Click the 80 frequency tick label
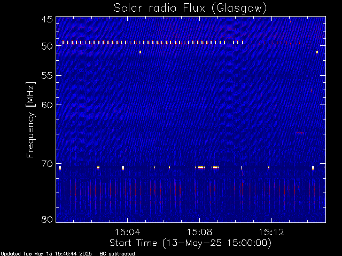The width and height of the screenshot is (342, 256). pos(47,219)
